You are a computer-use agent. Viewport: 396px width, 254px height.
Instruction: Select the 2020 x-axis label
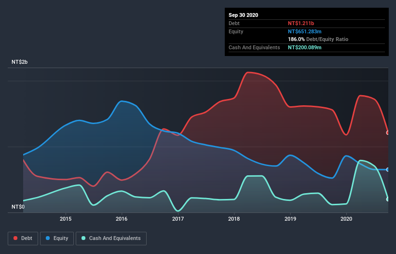click(x=346, y=219)
